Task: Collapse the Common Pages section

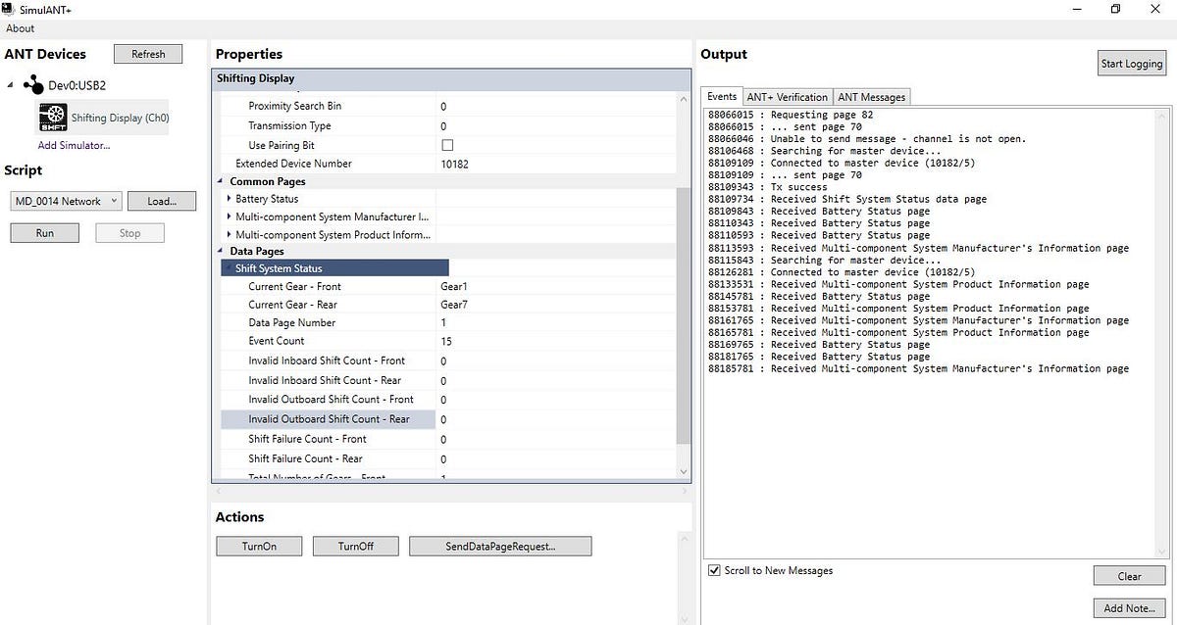Action: (220, 181)
